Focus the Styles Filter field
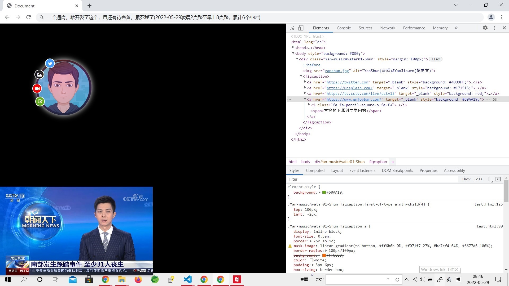Viewport: 509px width, 286px height. pyautogui.click(x=372, y=179)
